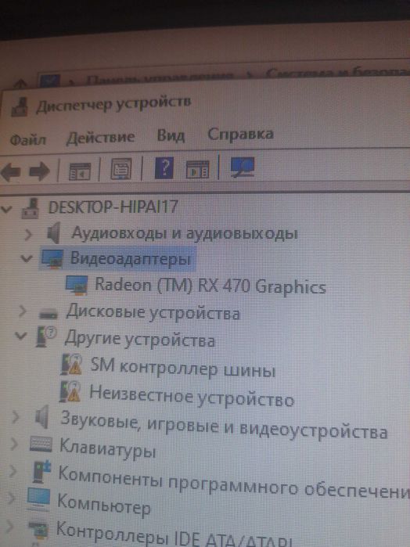Screen dimensions: 410x547
Task: Select the Видеоадаптеры label
Action: coord(131,258)
